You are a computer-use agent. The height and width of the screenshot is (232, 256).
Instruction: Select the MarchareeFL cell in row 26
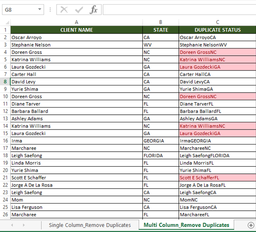click(x=218, y=215)
